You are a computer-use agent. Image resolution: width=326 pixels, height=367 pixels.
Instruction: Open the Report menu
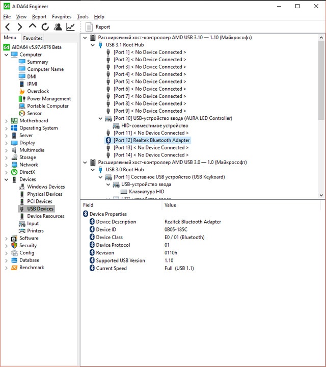click(39, 17)
